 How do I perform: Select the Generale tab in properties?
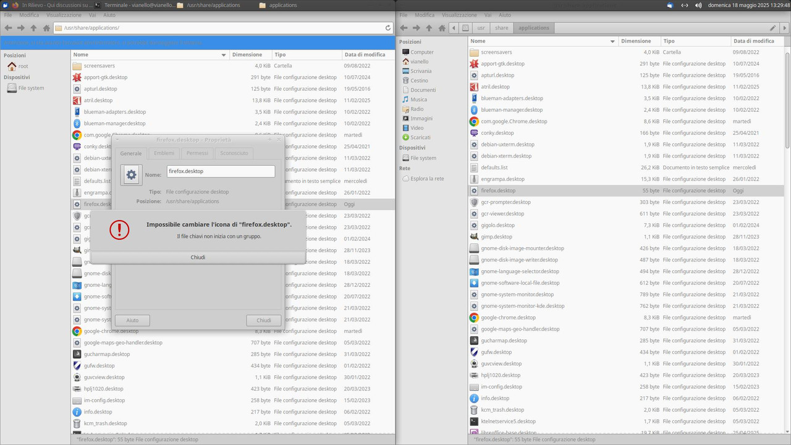[x=130, y=153]
